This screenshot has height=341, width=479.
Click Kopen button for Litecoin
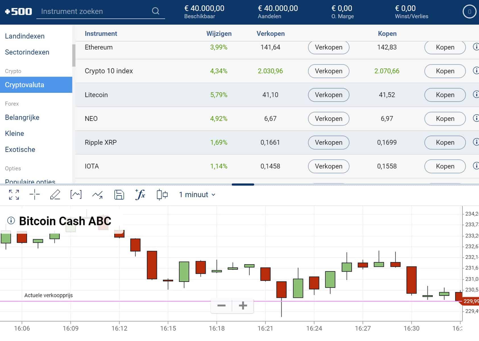(445, 95)
